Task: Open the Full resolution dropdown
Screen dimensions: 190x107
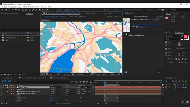Action: pos(85,74)
